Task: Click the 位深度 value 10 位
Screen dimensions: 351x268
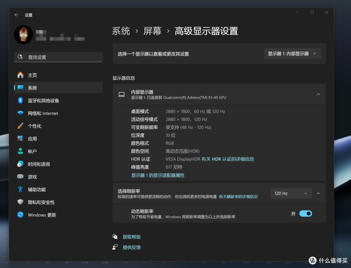Action: 171,135
